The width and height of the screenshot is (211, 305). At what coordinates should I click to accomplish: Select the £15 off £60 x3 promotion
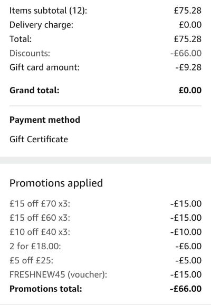40,218
